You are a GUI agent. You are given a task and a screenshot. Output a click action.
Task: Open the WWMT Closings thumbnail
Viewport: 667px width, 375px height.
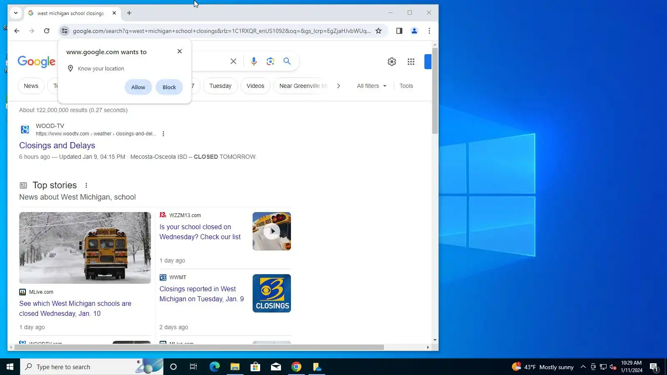point(272,293)
